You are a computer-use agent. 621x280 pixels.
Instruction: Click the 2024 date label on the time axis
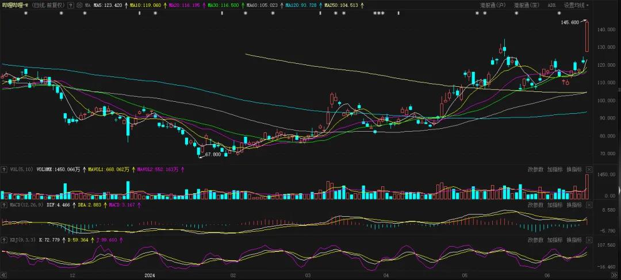[x=149, y=275]
